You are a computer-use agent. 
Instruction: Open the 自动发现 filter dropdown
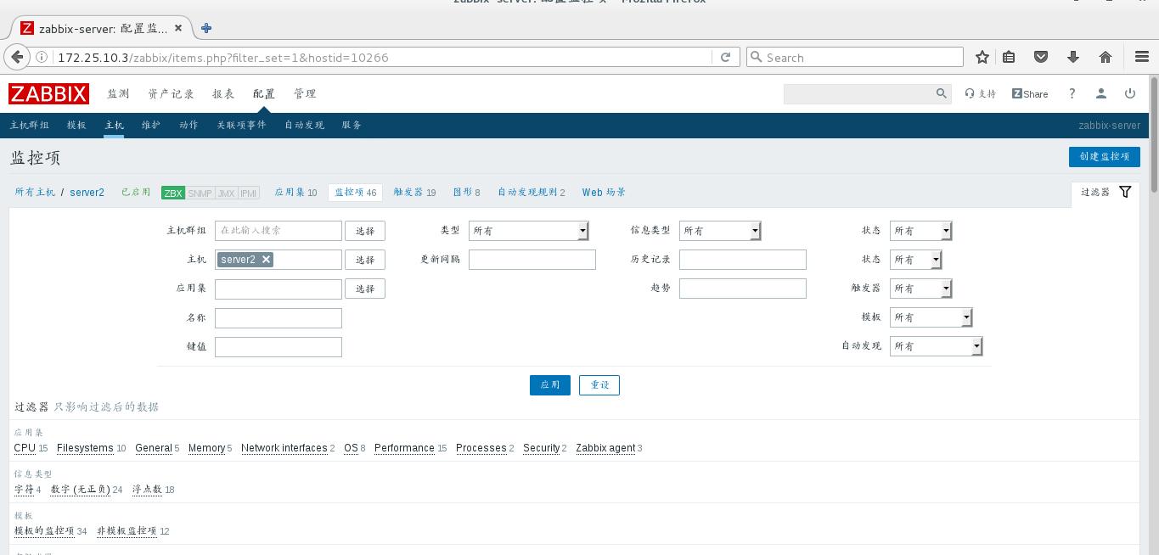(936, 346)
